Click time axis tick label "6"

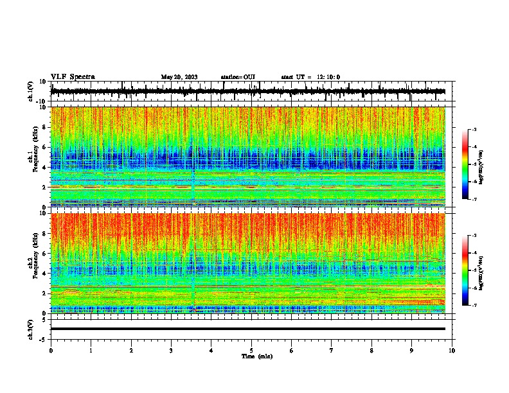pos(292,351)
